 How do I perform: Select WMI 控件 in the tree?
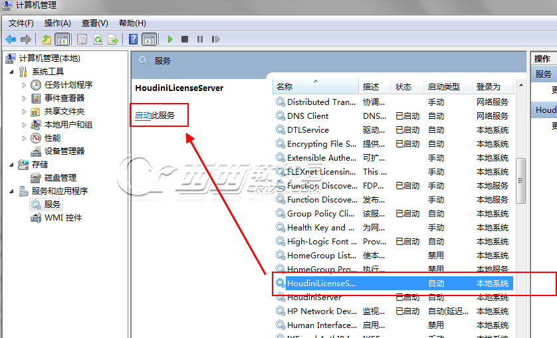(x=63, y=218)
